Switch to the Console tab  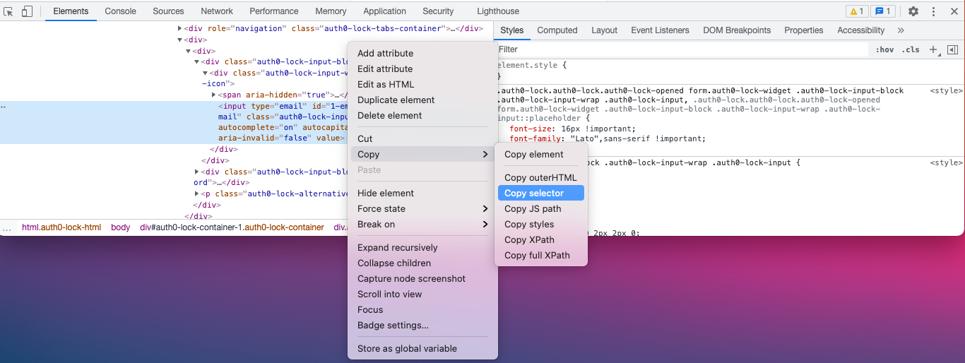[121, 11]
